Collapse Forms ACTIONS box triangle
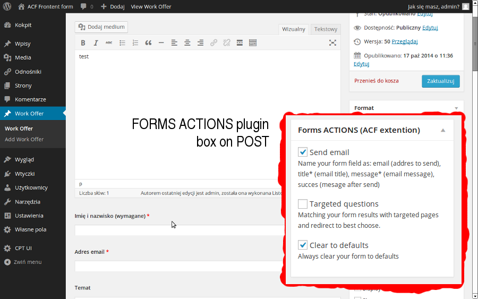478x299 pixels. point(443,131)
